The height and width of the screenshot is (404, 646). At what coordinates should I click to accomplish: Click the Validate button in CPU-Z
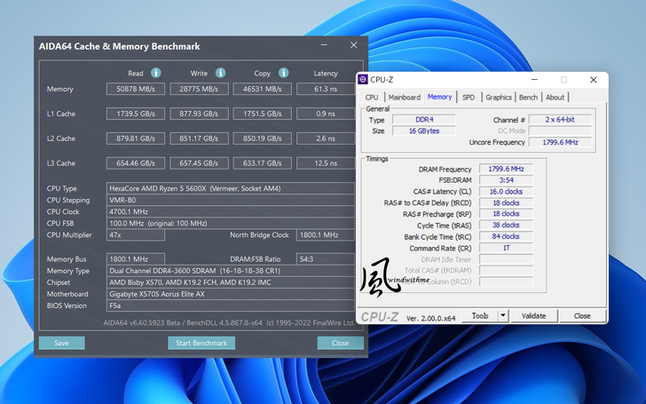tap(533, 316)
